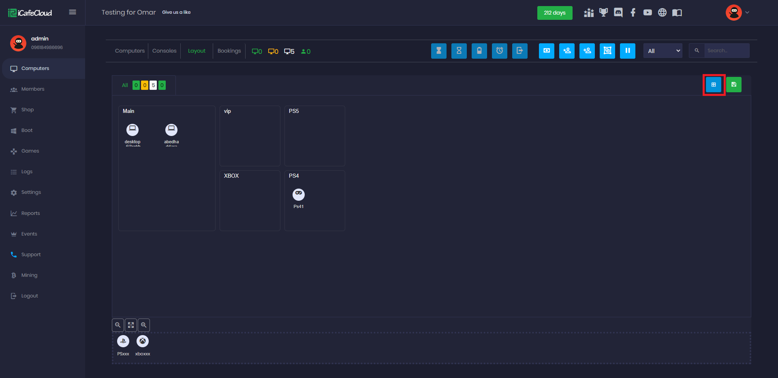Switch to the Consoles tab
Screen dimensions: 778x378
pos(164,51)
